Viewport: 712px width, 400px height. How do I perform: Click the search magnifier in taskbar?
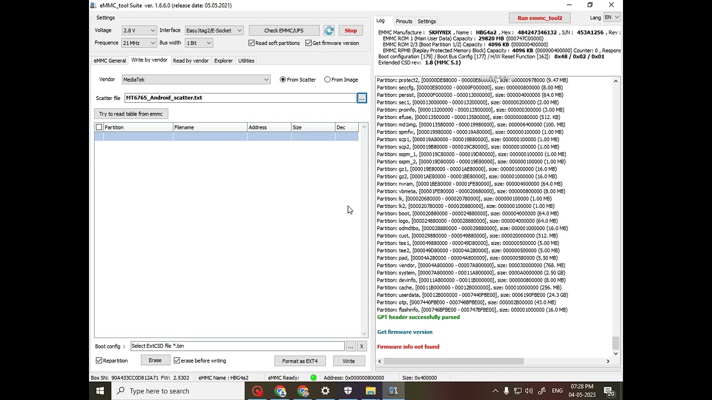click(x=121, y=391)
